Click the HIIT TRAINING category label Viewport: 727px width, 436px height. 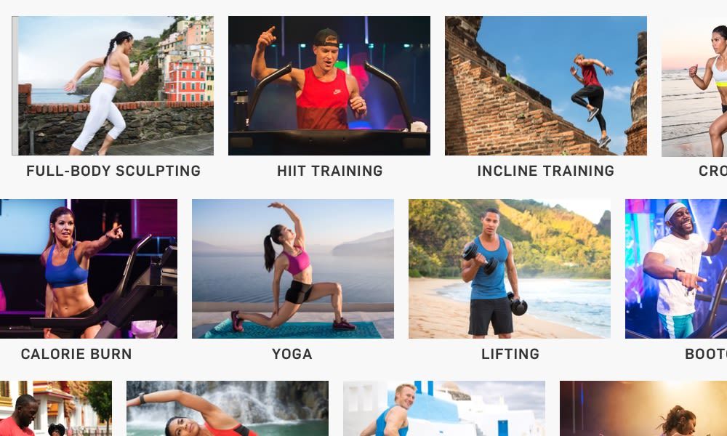click(x=329, y=171)
